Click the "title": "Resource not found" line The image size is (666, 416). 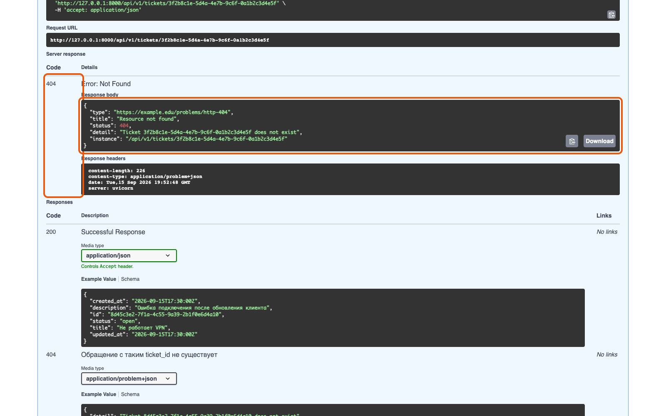(134, 119)
